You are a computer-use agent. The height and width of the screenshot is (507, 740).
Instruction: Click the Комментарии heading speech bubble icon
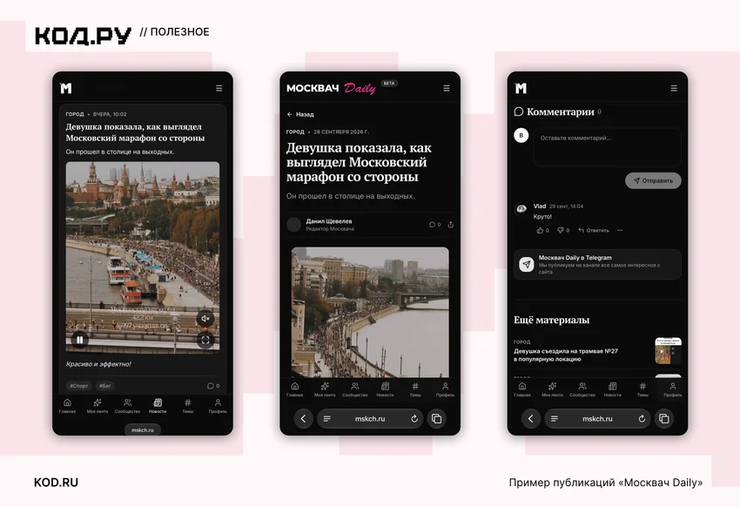pyautogui.click(x=519, y=112)
